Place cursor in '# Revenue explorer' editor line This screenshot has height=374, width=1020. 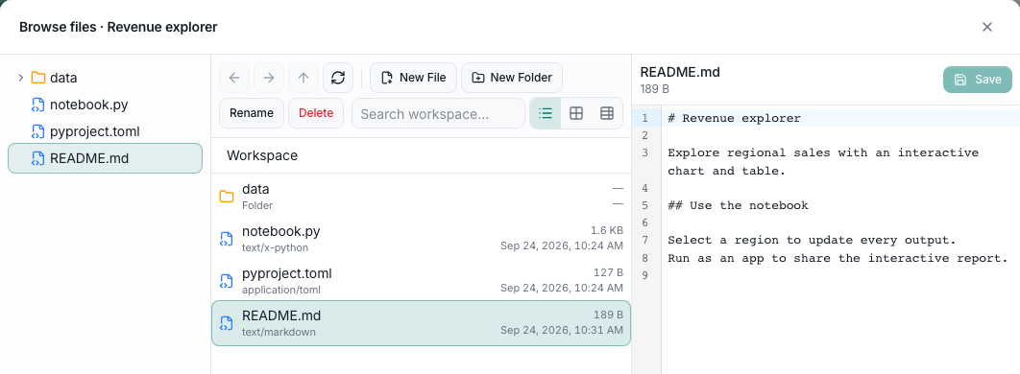click(x=734, y=118)
